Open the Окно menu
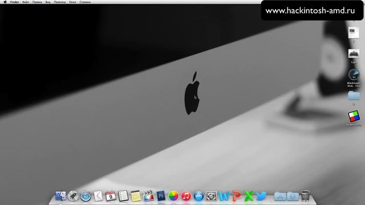This screenshot has height=205, width=365. point(72,2)
